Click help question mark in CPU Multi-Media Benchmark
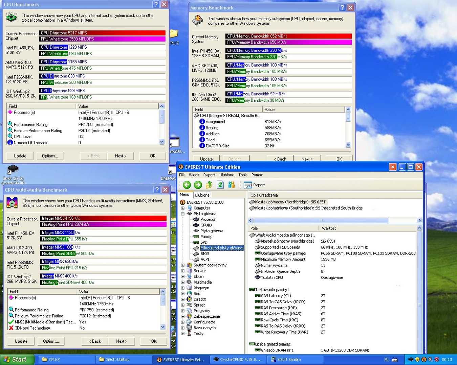 pyautogui.click(x=157, y=190)
